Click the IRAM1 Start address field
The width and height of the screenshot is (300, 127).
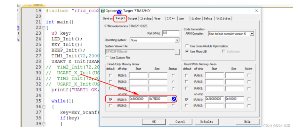click(214, 99)
